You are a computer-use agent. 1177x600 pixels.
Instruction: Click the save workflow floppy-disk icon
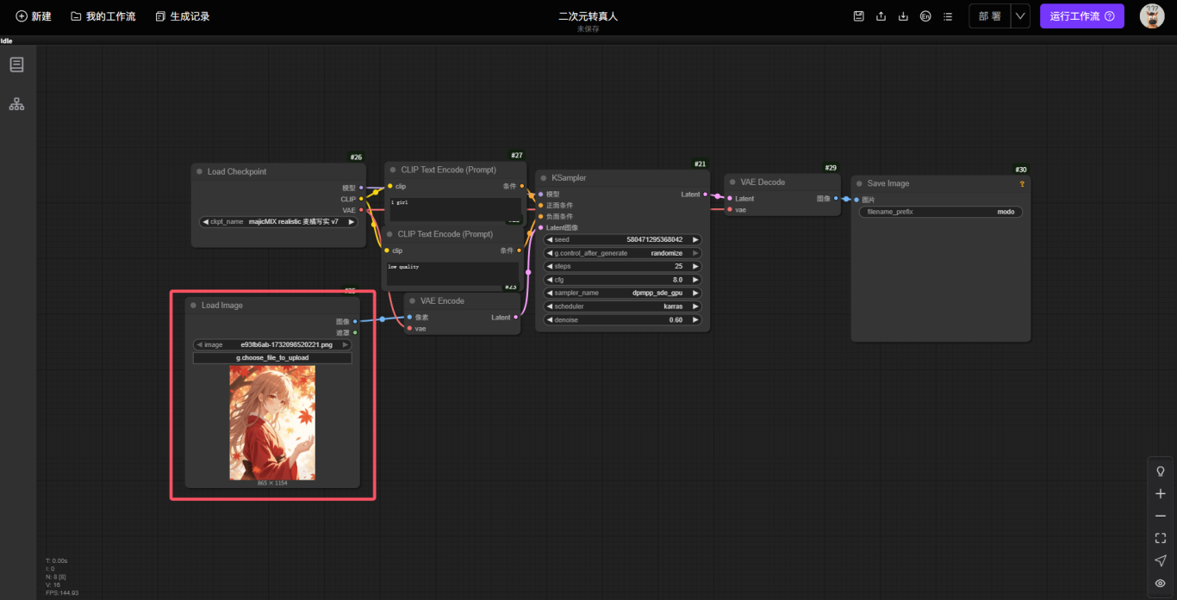858,16
